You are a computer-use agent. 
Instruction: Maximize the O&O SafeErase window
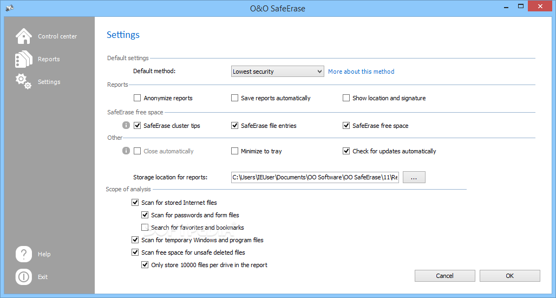click(x=521, y=6)
